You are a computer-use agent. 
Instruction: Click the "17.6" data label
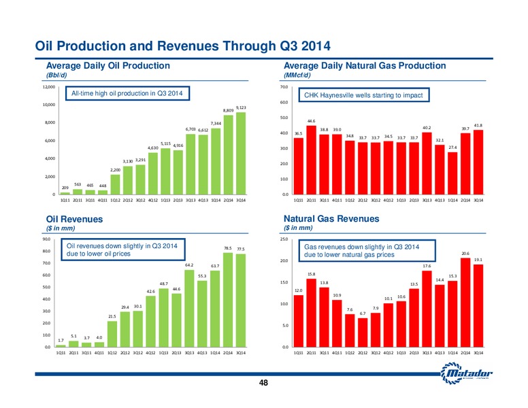click(427, 267)
